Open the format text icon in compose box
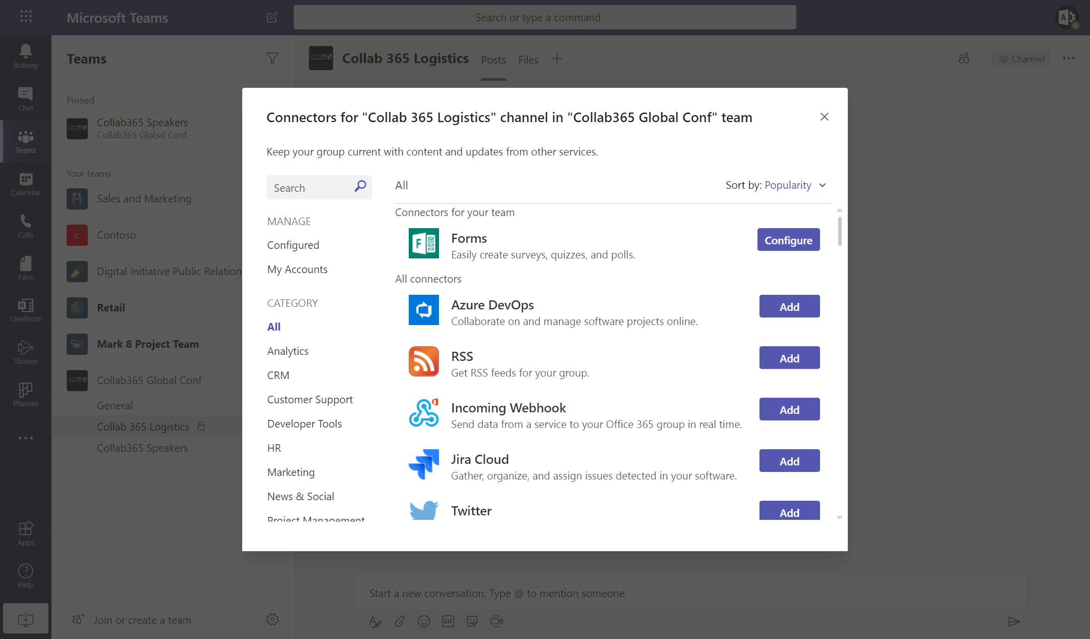Viewport: 1090px width, 639px height. [375, 621]
